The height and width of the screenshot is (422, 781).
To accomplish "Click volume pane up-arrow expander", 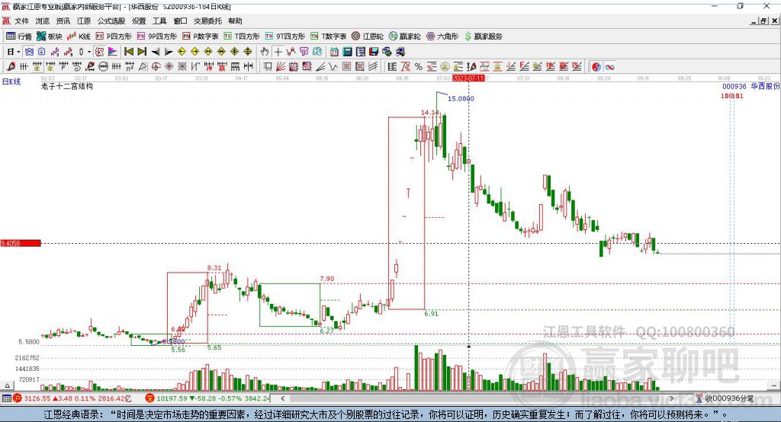I will tap(6, 385).
